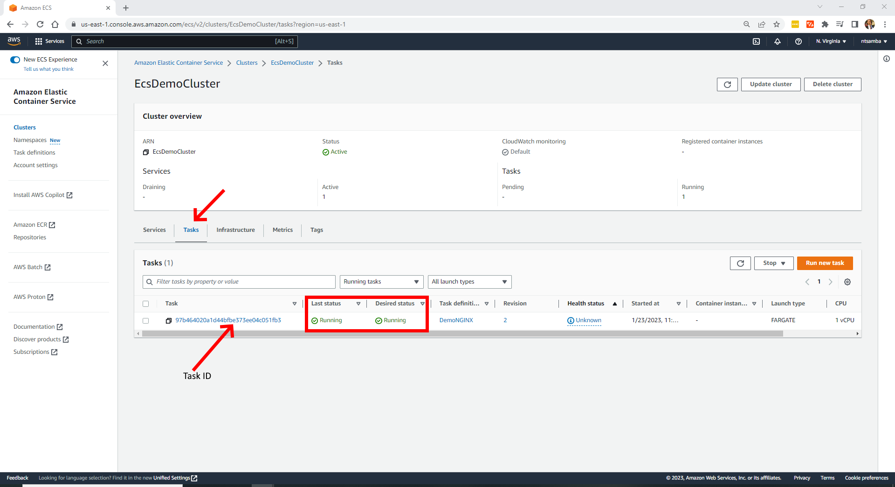
Task: Click the Run new task button
Action: pos(824,263)
